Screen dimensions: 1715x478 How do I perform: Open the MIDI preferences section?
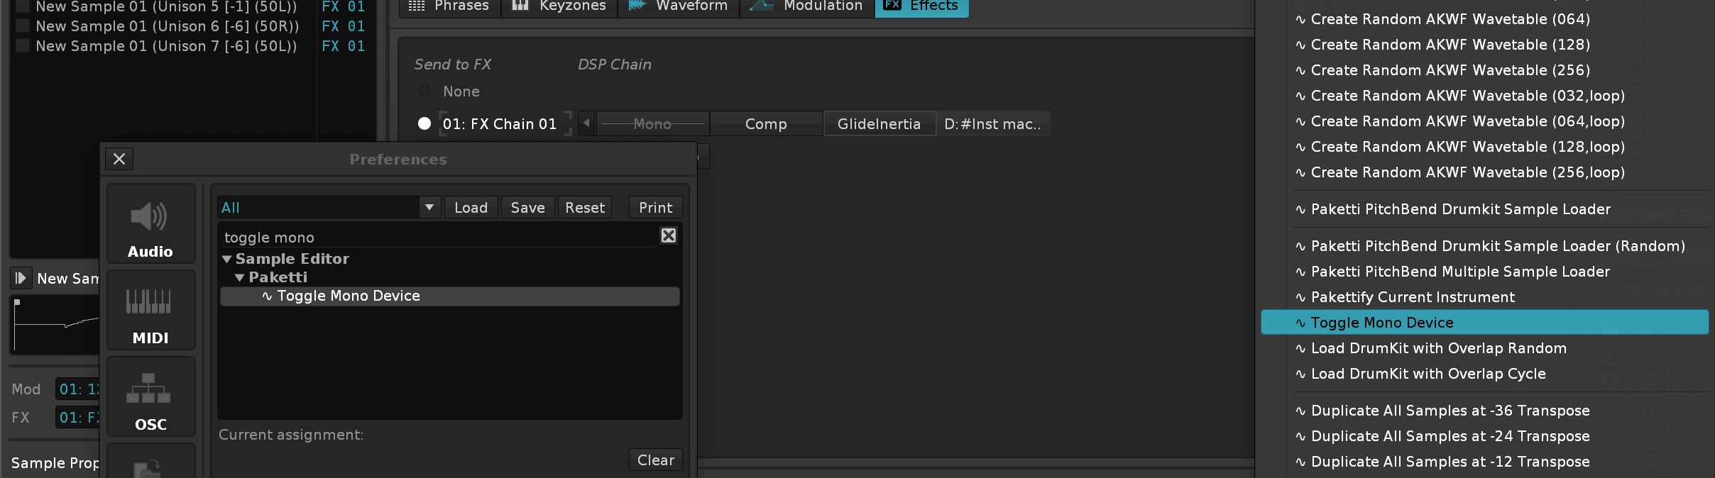click(x=150, y=311)
